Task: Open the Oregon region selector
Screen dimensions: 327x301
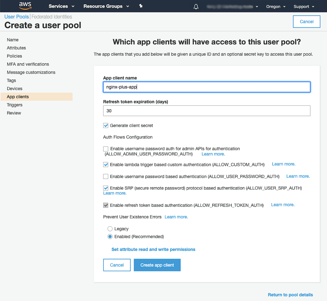Action: click(x=276, y=6)
